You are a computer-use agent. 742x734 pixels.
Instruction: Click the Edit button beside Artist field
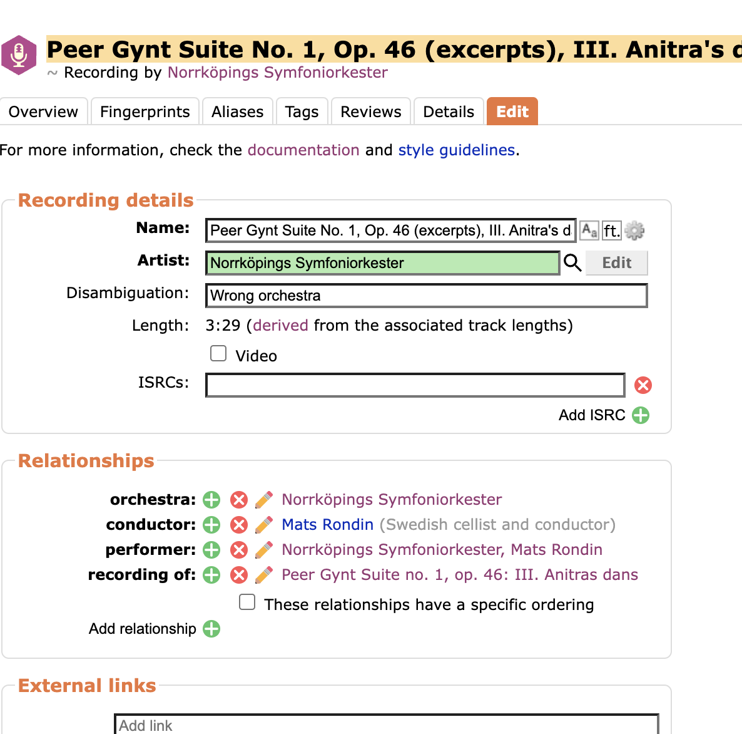[616, 263]
